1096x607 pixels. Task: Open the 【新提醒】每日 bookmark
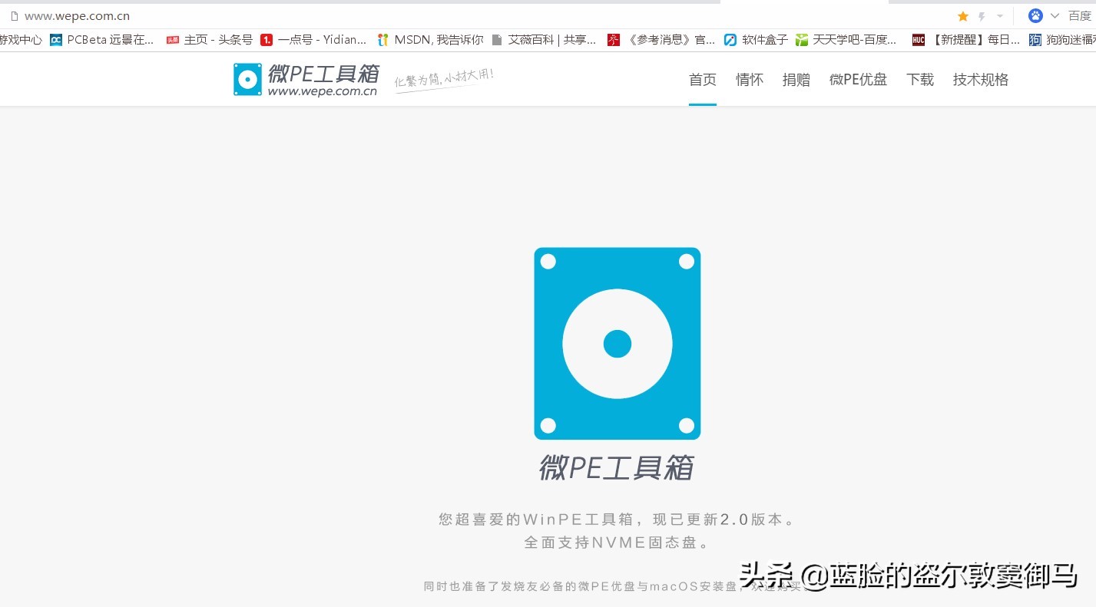point(966,40)
